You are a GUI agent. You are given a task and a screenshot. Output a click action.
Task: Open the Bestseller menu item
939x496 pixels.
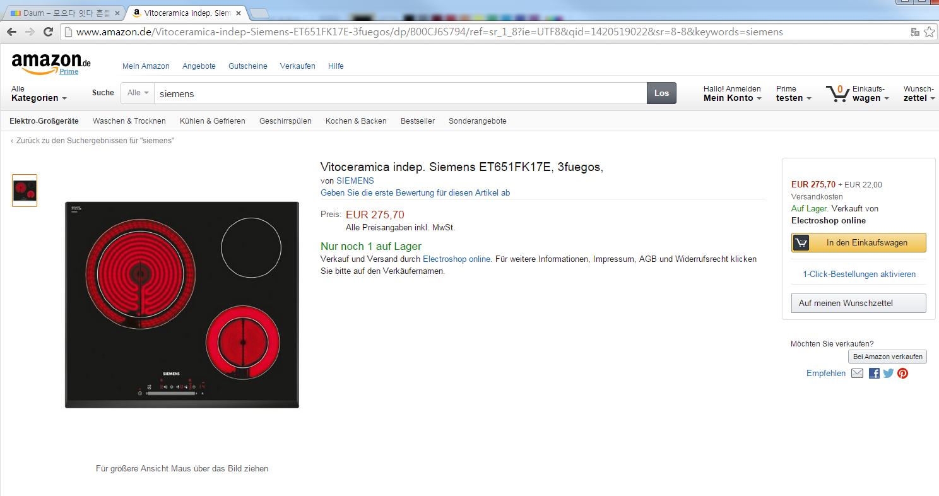click(418, 121)
